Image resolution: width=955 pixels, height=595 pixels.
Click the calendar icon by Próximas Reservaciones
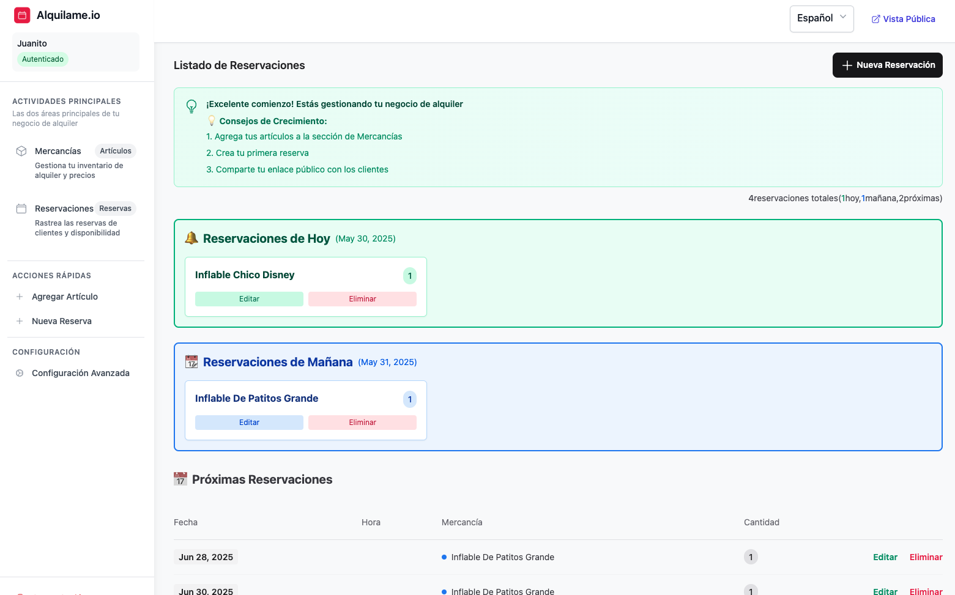(x=180, y=479)
